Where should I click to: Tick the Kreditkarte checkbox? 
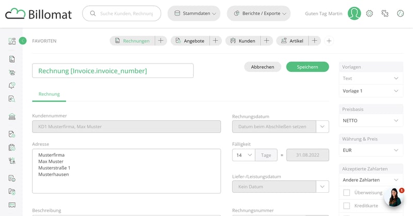coord(346,206)
